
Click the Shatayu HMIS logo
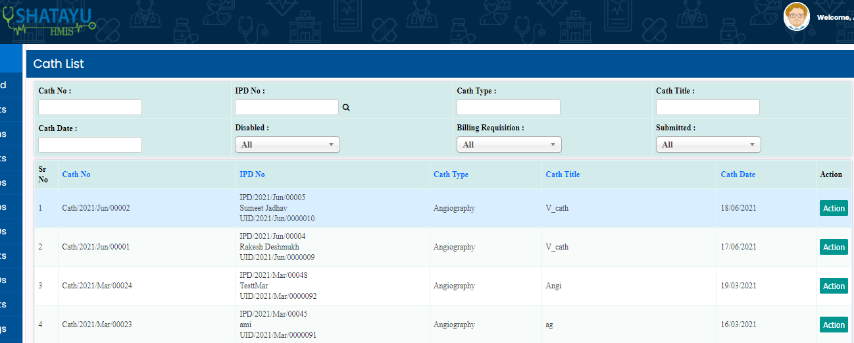[49, 21]
